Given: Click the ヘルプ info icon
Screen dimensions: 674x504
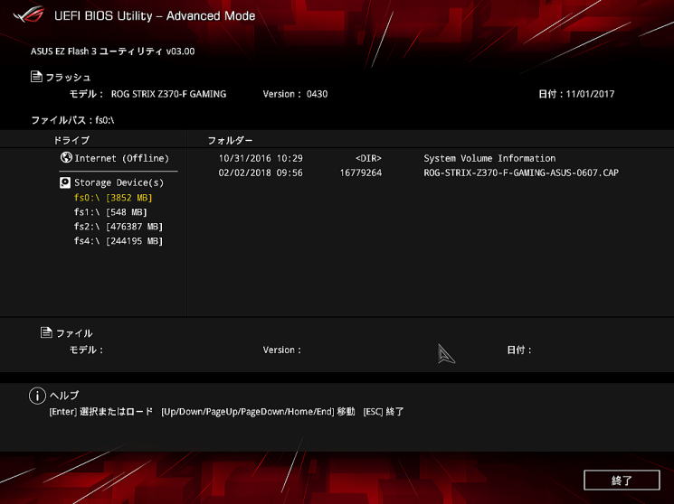Looking at the screenshot, I should tap(37, 396).
